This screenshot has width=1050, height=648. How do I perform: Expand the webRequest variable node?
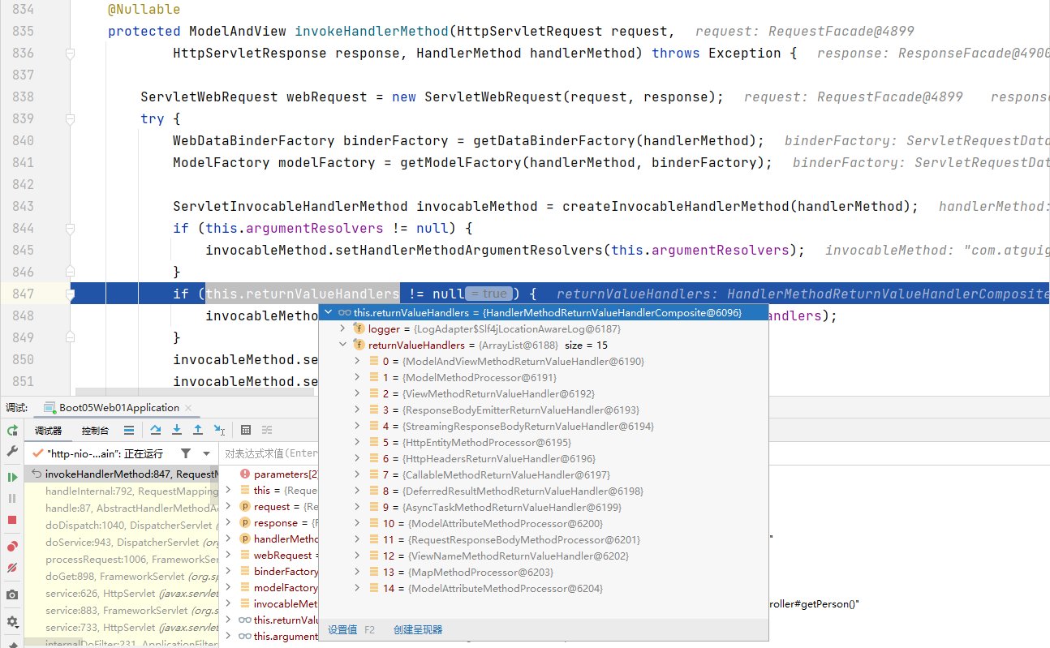tap(229, 555)
